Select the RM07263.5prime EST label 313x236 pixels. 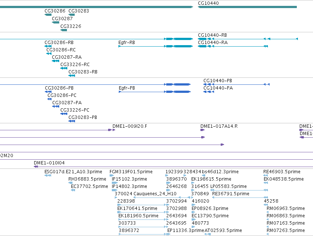pyautogui.click(x=286, y=230)
